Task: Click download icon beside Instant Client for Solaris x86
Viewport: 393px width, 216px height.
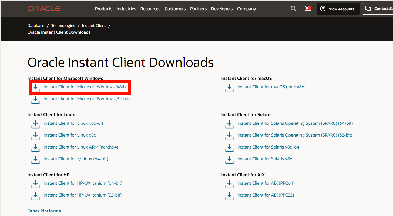Action: (229, 160)
